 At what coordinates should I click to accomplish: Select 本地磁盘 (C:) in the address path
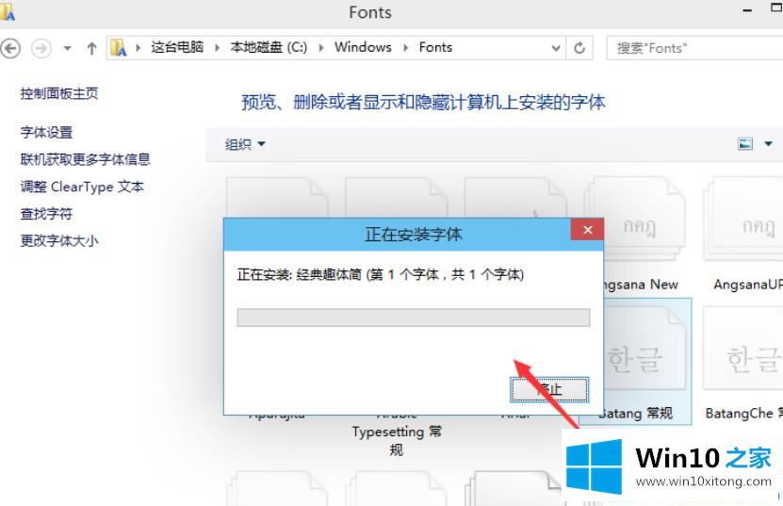[x=269, y=47]
